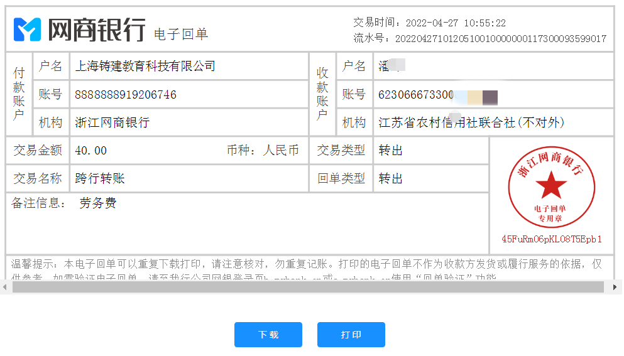This screenshot has height=356, width=624.
Task: Select payer account number 8888888919206746
Action: coord(126,95)
